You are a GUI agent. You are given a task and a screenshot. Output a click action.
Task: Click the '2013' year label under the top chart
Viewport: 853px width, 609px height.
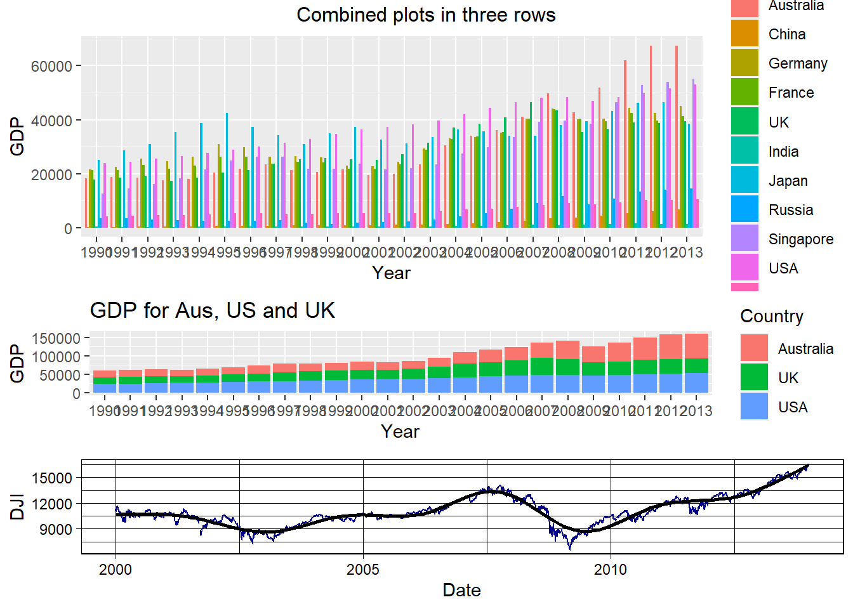click(x=687, y=252)
